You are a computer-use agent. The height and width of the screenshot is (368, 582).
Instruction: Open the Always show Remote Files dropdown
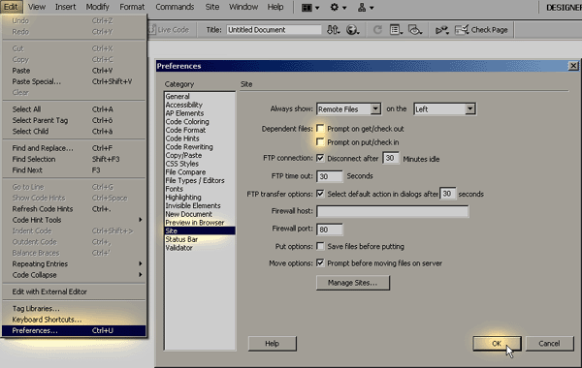[x=348, y=109]
